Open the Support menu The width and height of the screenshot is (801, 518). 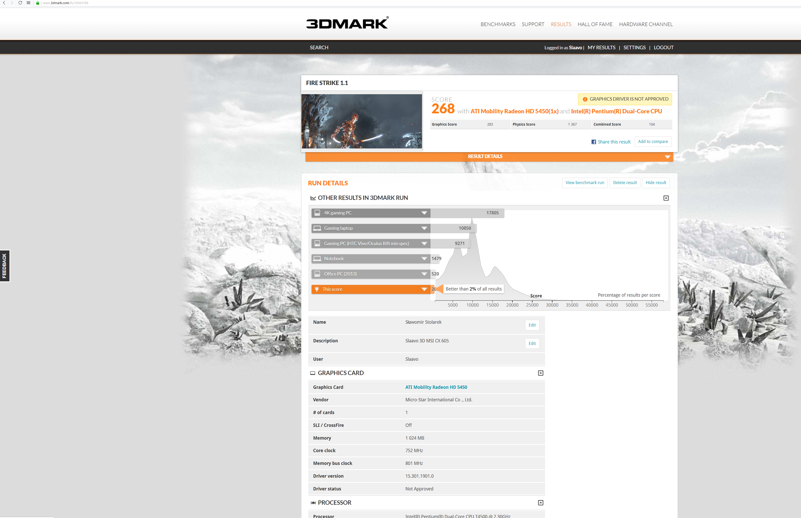pos(533,24)
